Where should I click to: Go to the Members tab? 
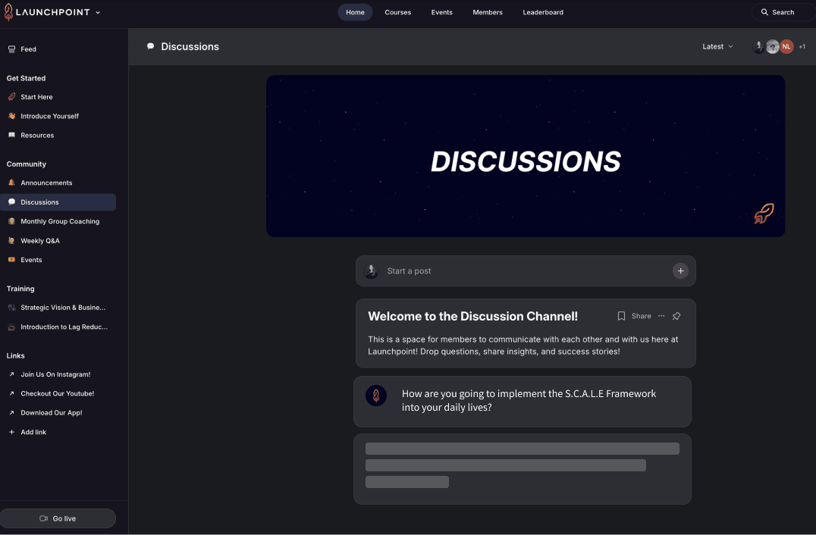[x=488, y=13]
